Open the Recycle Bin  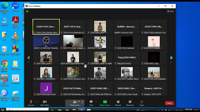point(4,50)
